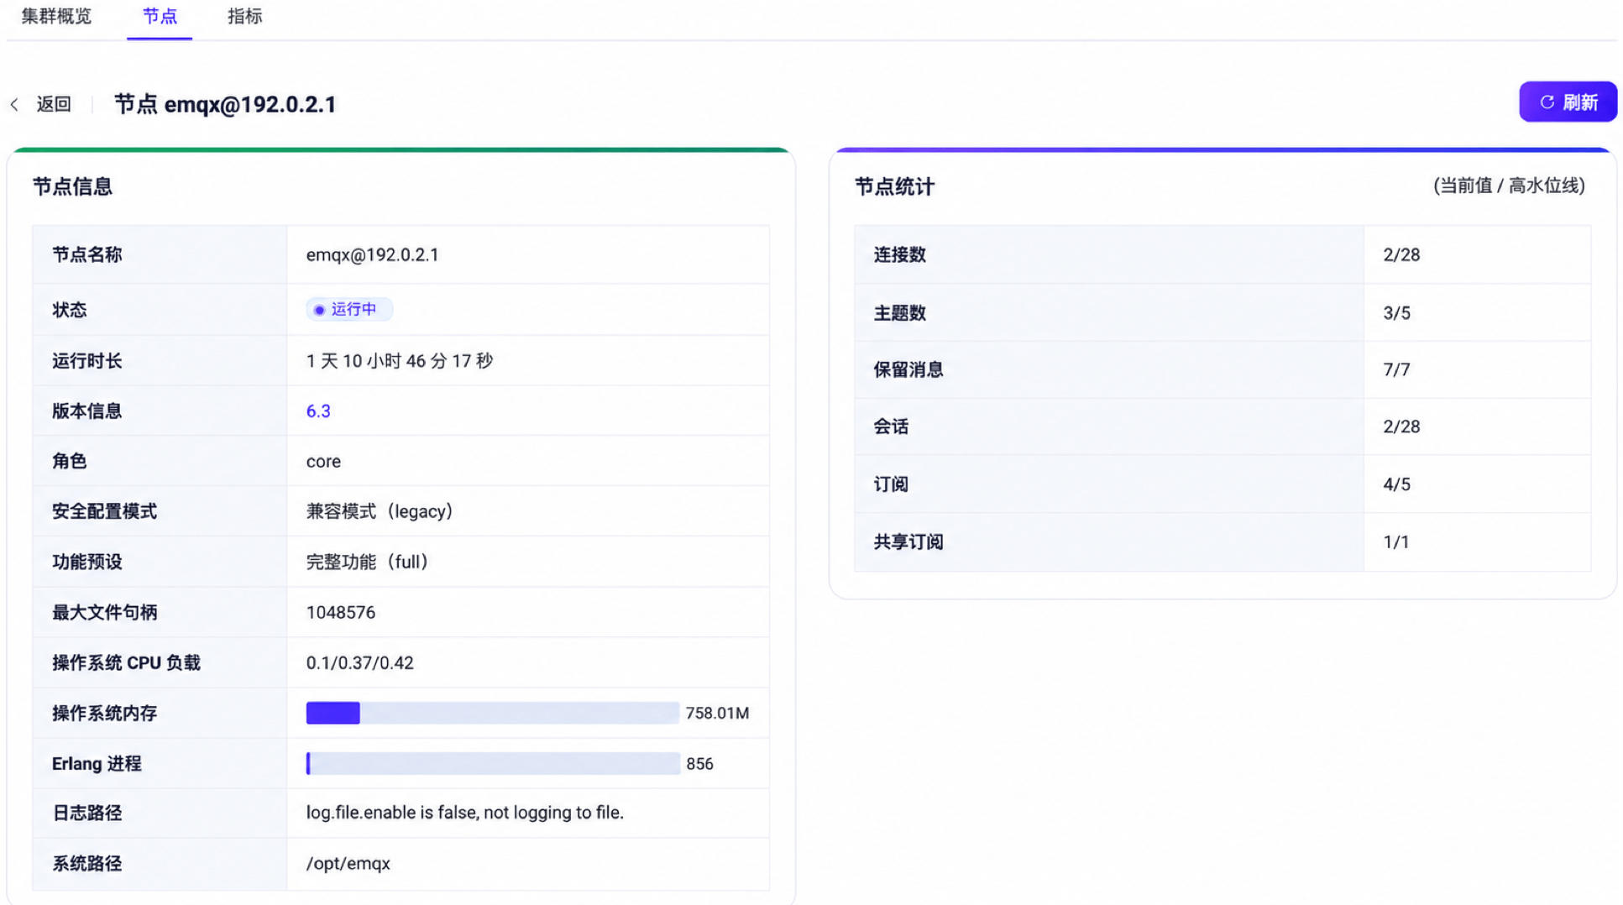Screen dimensions: 1623x905
Task: Click the 共享订阅 value 1/1
Action: (x=1395, y=542)
